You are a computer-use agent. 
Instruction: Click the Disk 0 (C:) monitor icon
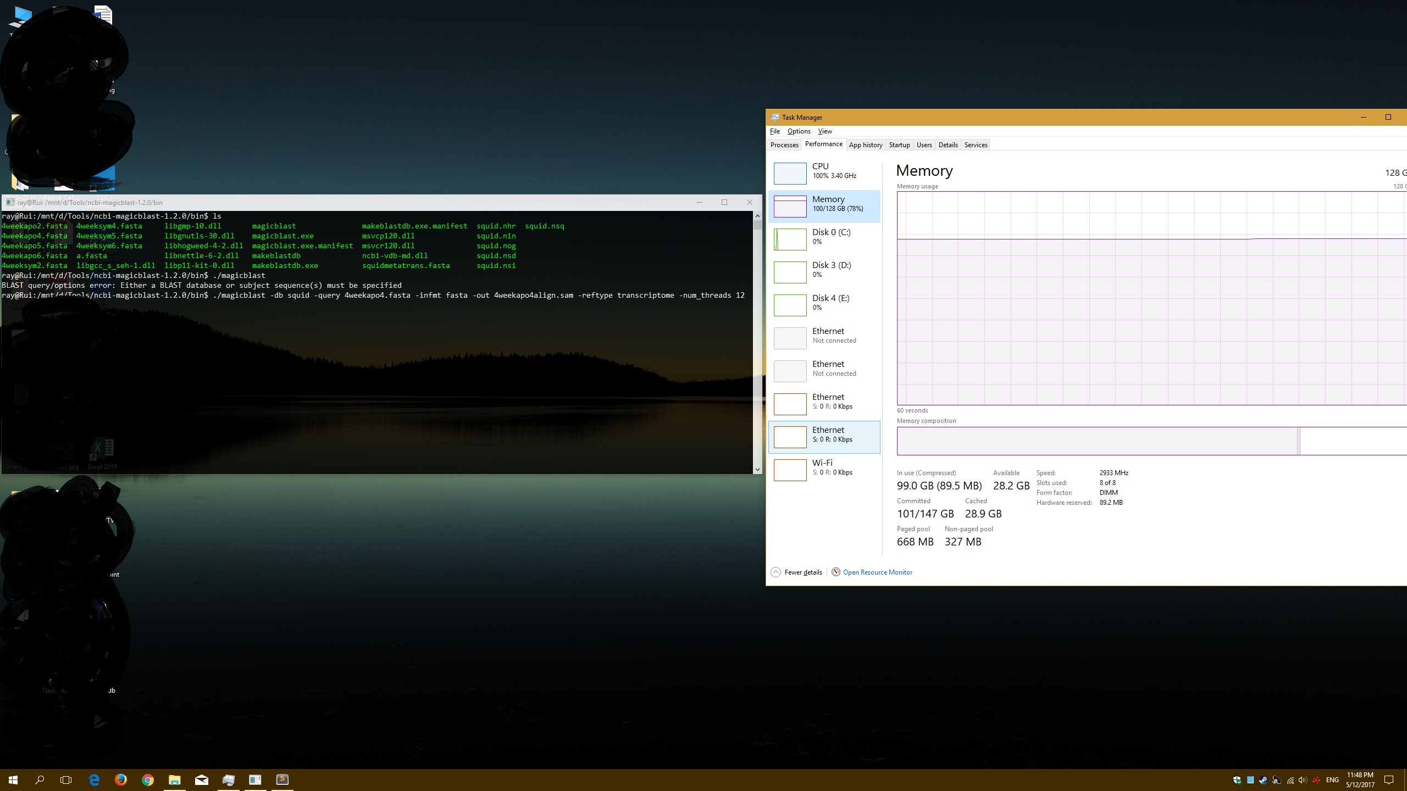point(790,238)
